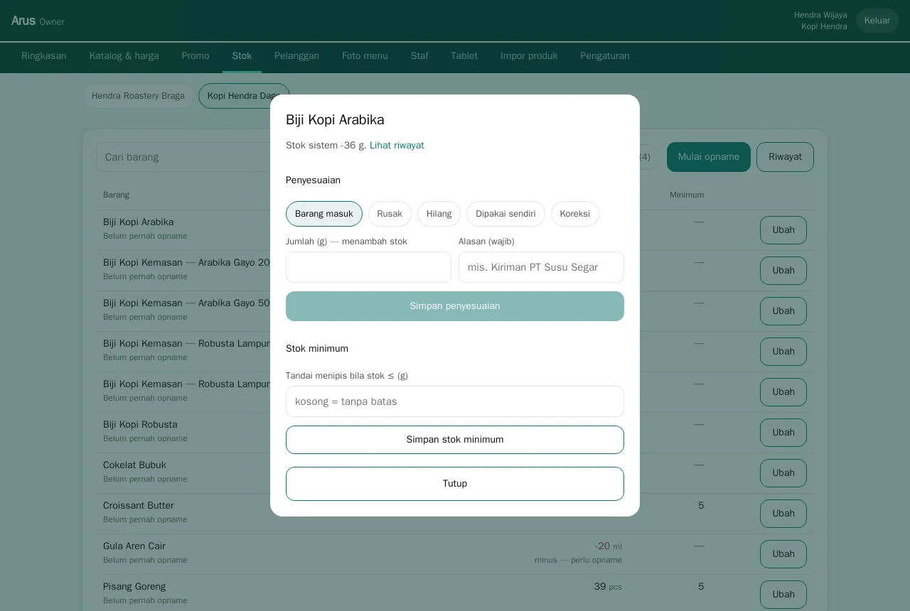Click Ubah for Croissant Butter

783,514
